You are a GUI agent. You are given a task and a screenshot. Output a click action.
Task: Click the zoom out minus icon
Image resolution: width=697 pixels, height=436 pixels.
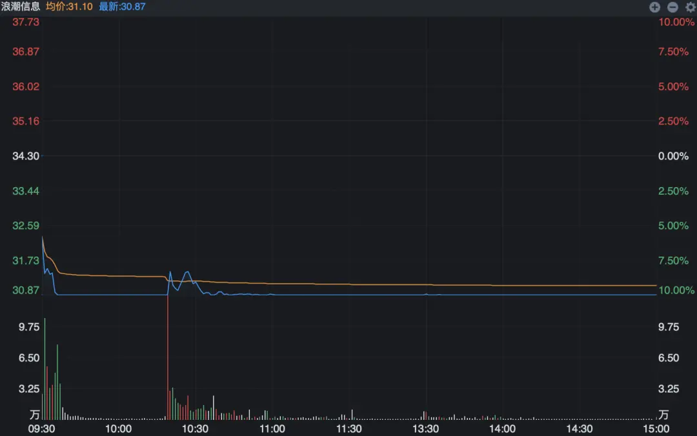click(672, 7)
